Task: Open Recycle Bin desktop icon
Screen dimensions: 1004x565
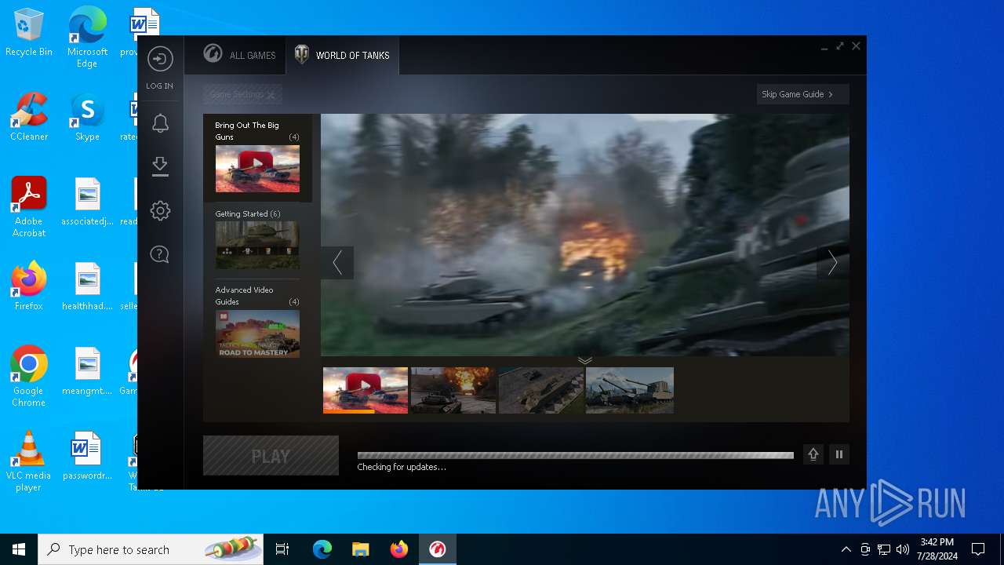Action: click(29, 33)
